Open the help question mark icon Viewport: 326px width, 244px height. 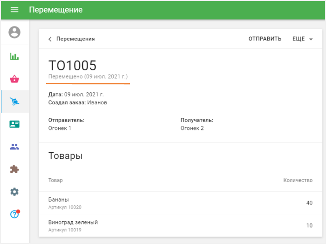pos(14,214)
